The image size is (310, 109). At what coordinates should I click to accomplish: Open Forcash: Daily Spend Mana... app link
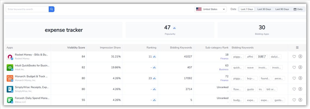coord(32,98)
